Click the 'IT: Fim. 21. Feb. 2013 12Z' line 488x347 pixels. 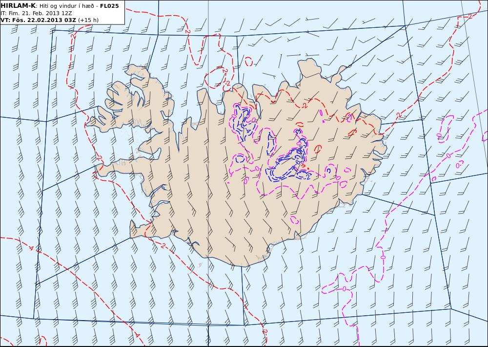point(37,13)
